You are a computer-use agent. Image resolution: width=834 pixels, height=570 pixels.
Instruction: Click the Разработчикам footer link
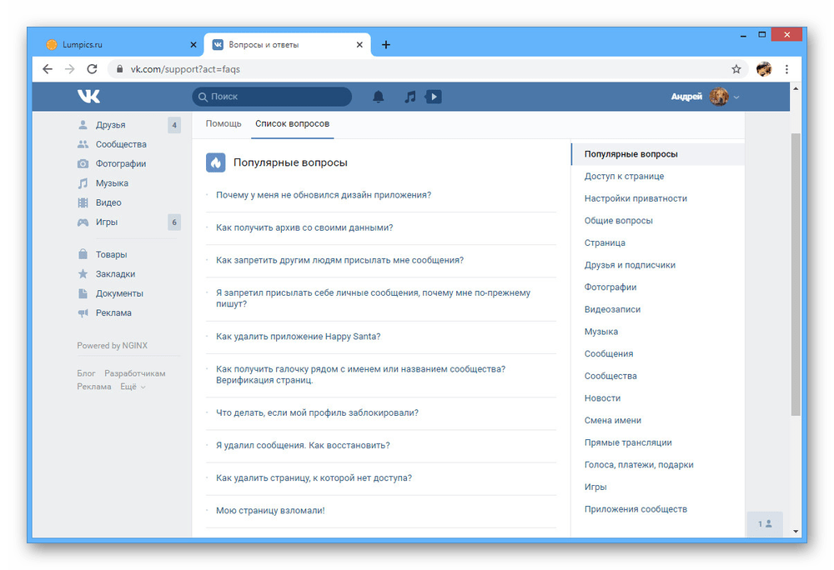134,373
